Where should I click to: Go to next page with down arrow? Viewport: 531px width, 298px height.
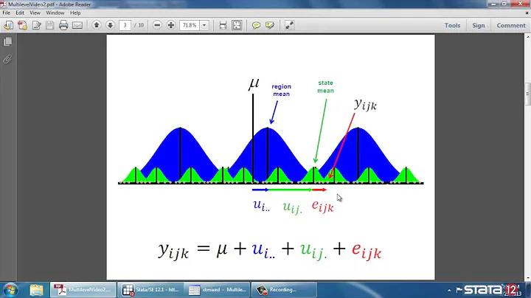point(110,25)
